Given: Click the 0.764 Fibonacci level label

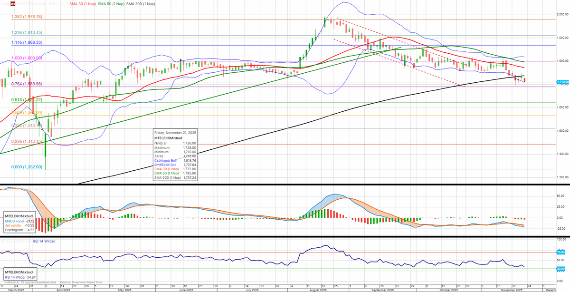Looking at the screenshot, I should (x=27, y=84).
